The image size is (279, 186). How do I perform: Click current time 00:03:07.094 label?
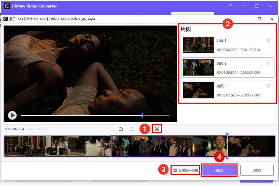click(x=14, y=129)
